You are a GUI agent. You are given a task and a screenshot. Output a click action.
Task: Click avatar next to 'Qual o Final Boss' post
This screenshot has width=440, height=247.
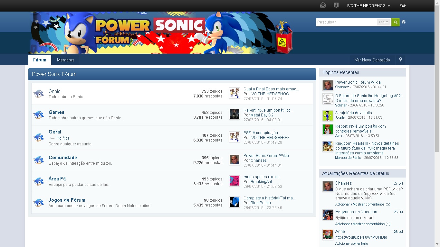pos(234,93)
